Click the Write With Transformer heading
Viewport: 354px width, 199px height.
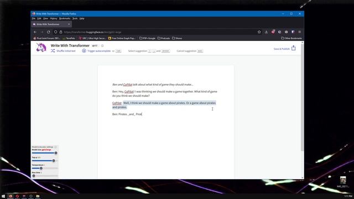70,45
